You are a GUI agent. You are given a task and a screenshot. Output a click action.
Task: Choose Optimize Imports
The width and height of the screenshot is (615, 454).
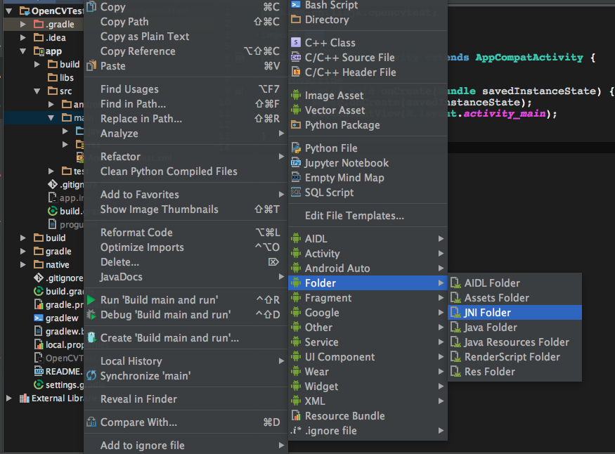tap(186, 247)
